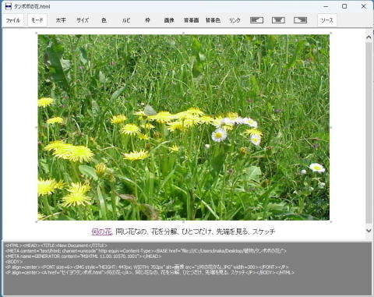
Task: Click the scrollbar down arrow
Action: point(369,230)
